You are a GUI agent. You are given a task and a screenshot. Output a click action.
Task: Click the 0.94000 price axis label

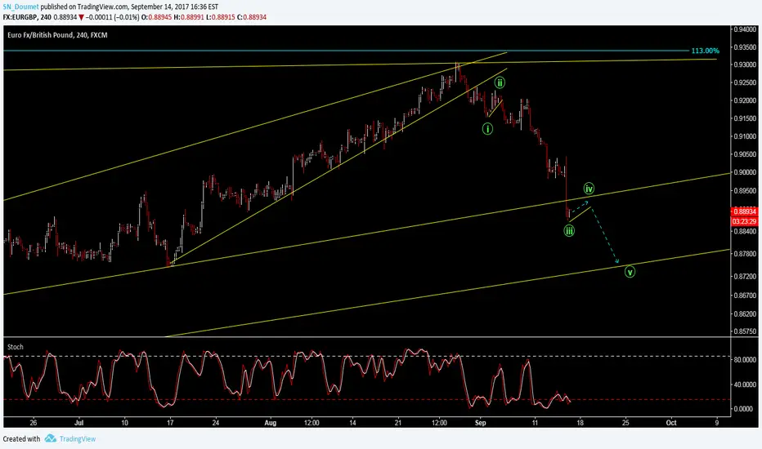745,29
